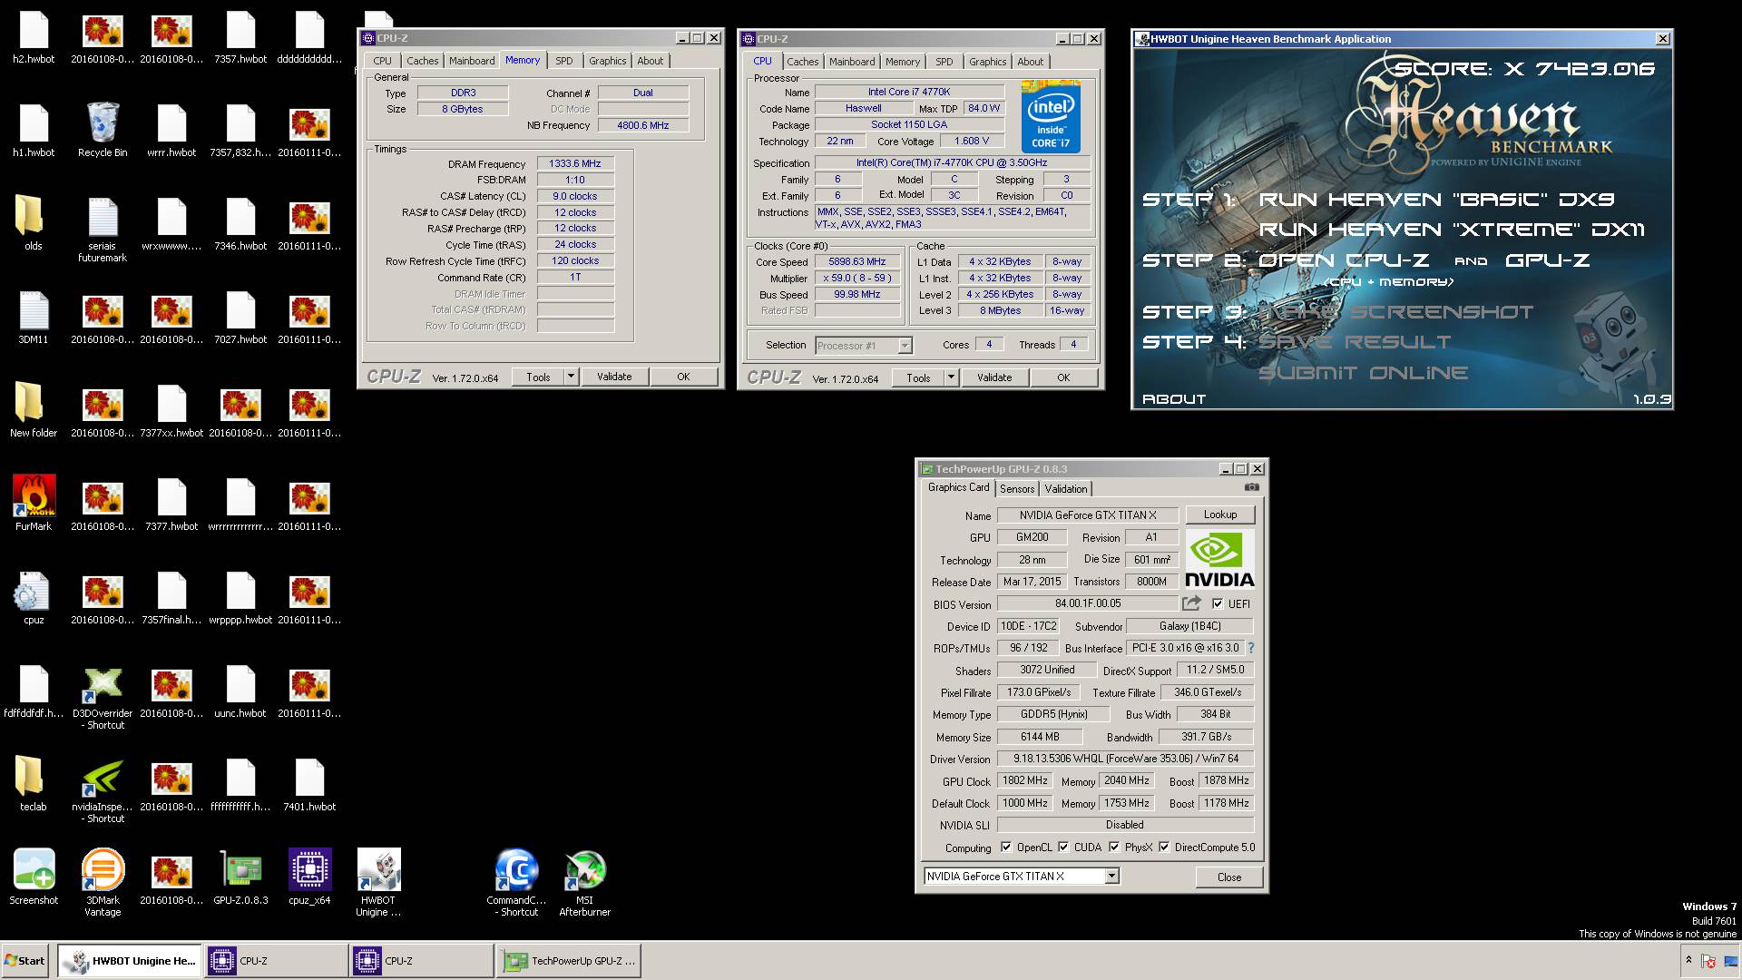Open GPU-Z.0.8.3 desktop icon

tap(240, 877)
